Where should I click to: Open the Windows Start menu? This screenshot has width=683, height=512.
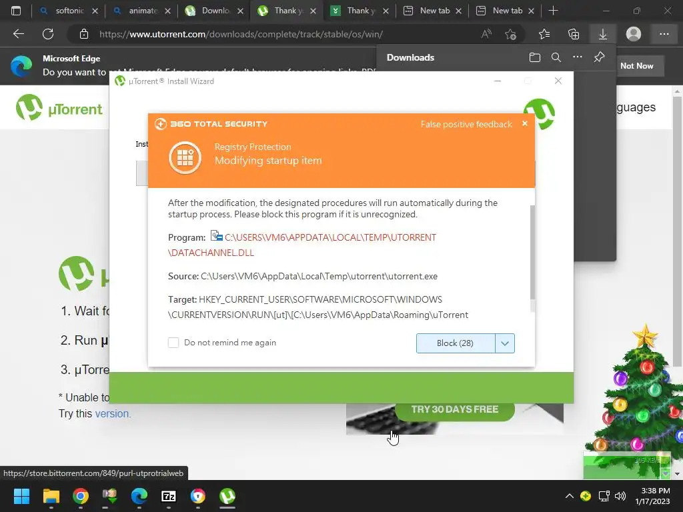click(x=21, y=496)
